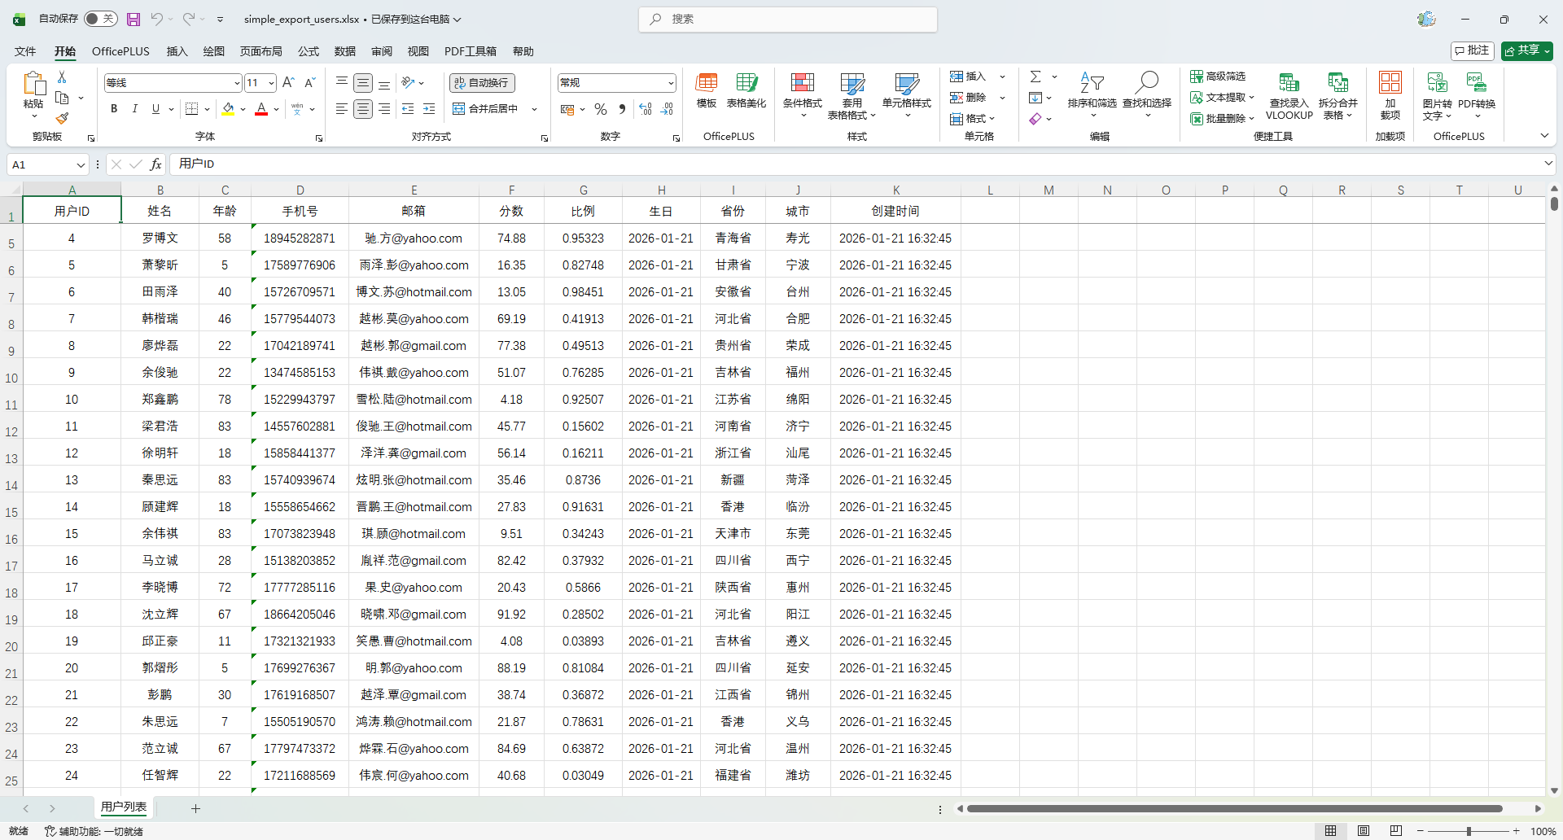Viewport: 1563px width, 840px height.
Task: Open the font name dropdown
Action: click(x=237, y=83)
